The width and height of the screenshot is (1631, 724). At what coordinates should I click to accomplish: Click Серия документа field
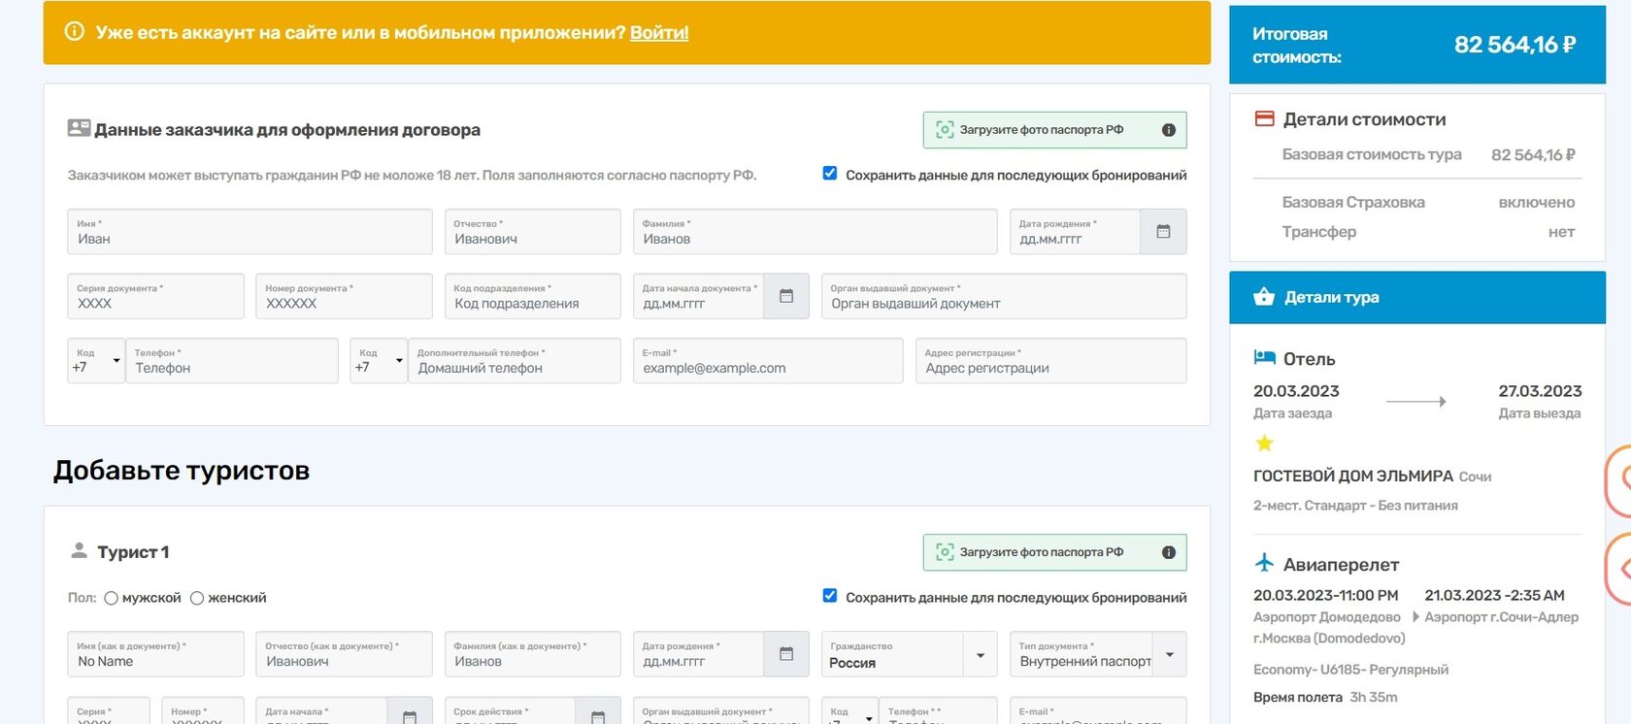155,296
